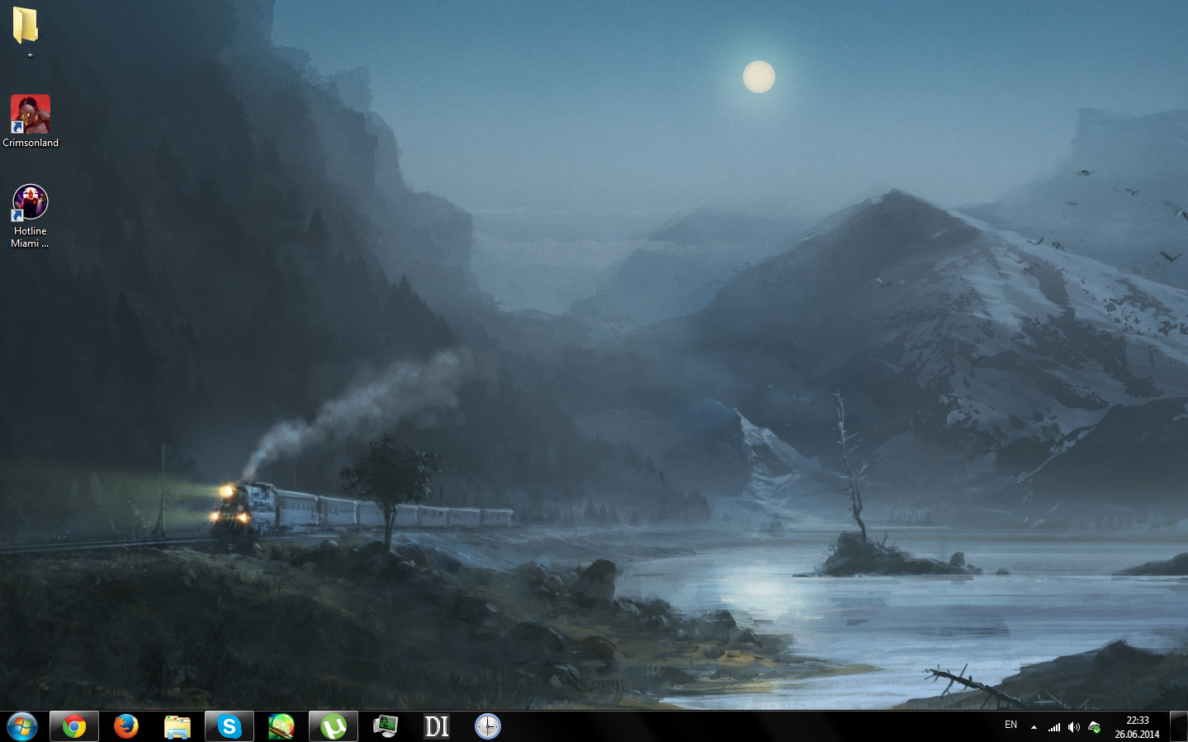Open the volume speaker tray icon
This screenshot has height=742, width=1188.
(1074, 727)
